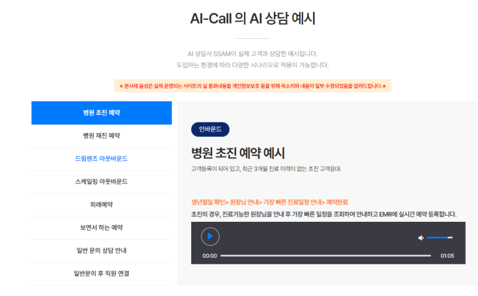Switch to 드림렌즈 아웃바운드 tab
Image resolution: width=478 pixels, height=296 pixels.
point(101,159)
